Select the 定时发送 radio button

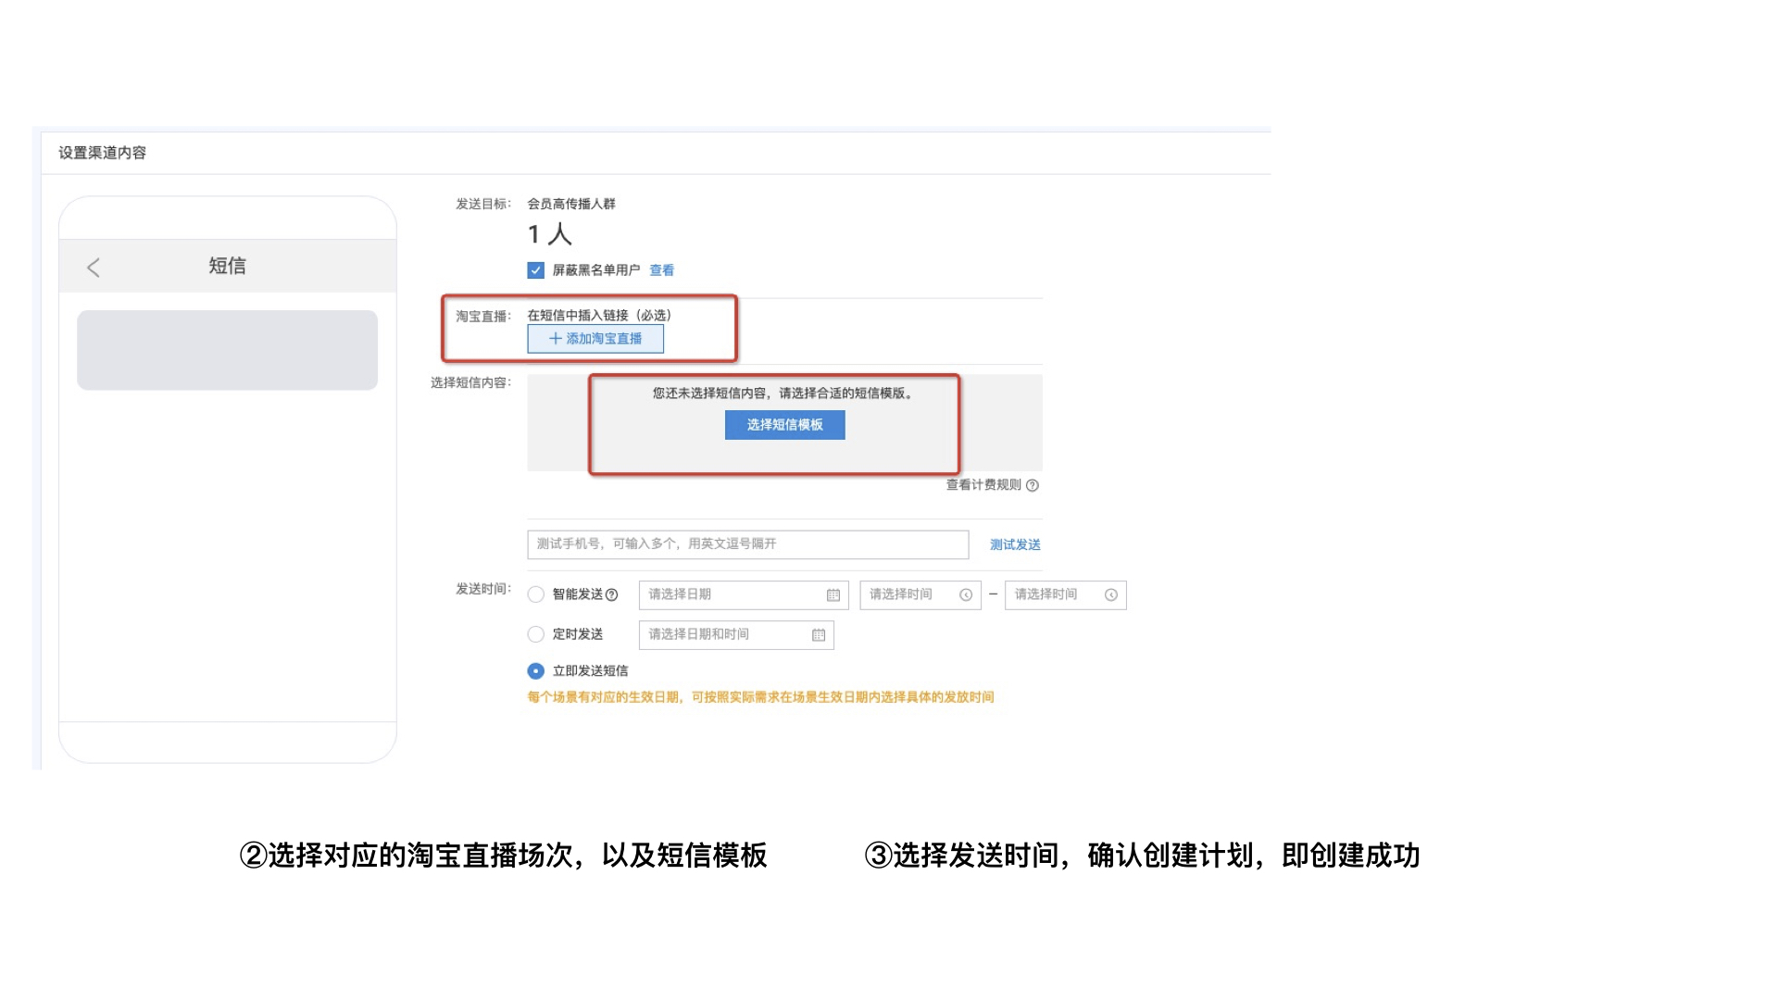coord(533,632)
